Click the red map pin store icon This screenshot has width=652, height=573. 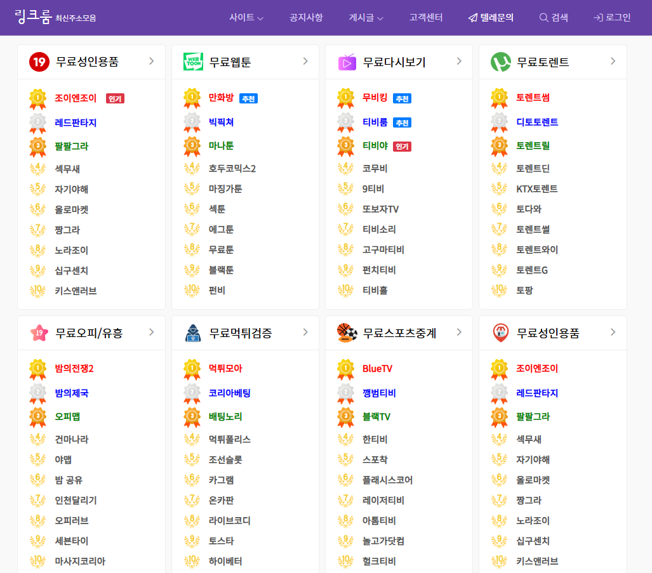coord(501,333)
